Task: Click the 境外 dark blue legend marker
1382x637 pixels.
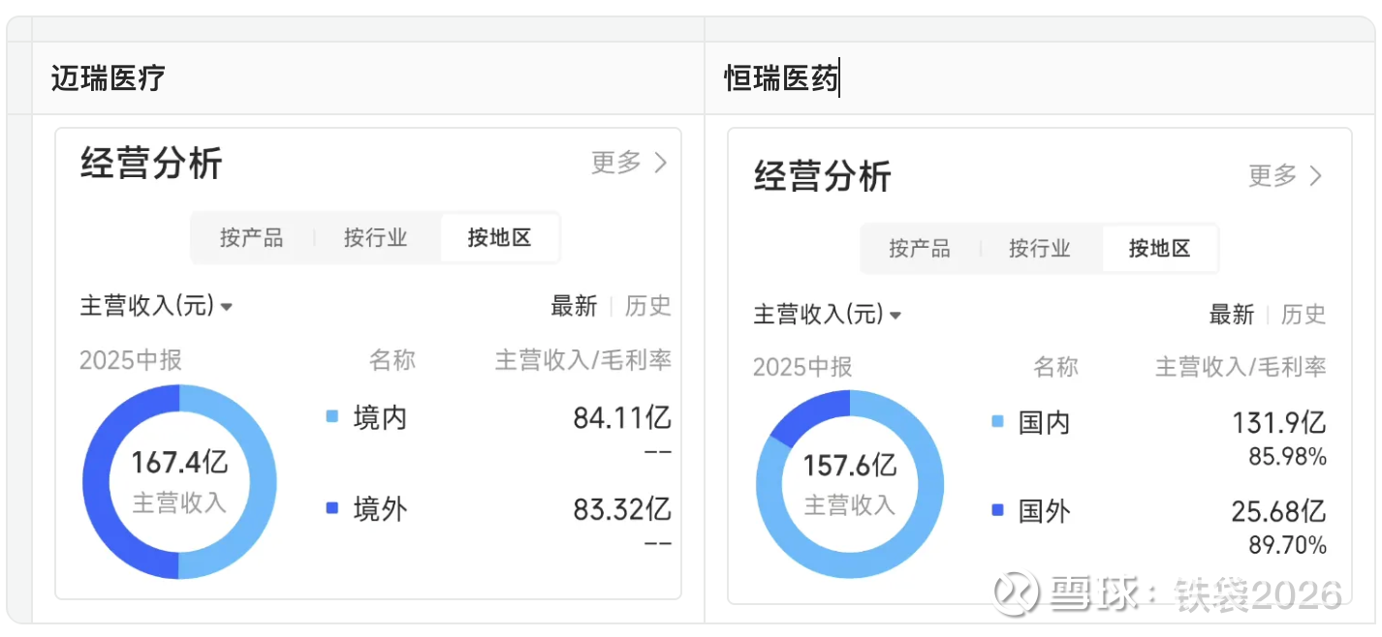Action: click(332, 508)
